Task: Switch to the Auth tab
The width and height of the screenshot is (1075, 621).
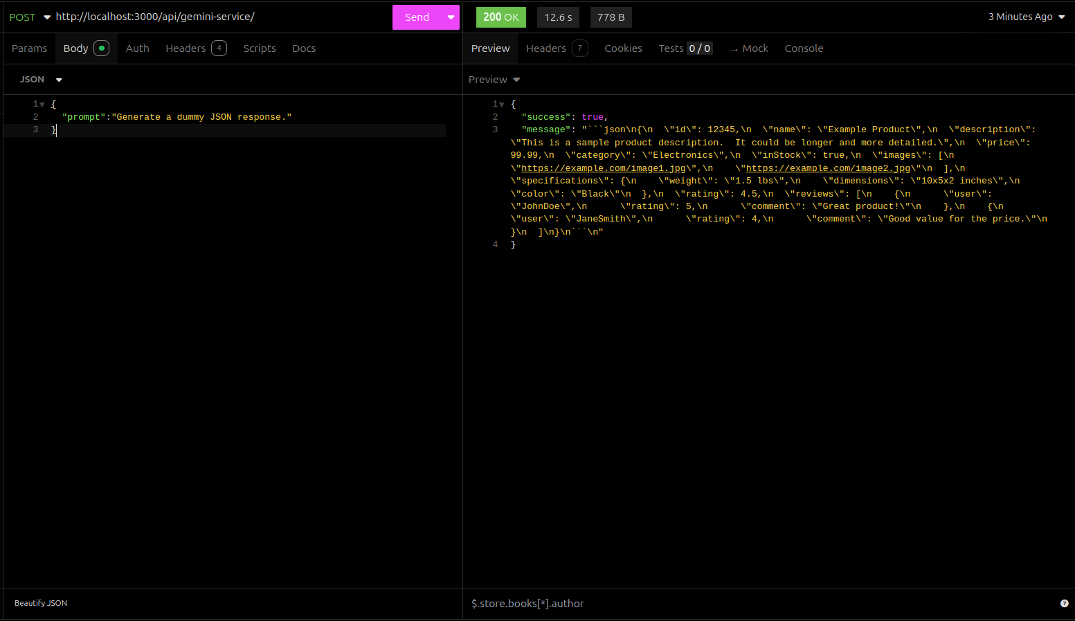Action: [x=137, y=48]
